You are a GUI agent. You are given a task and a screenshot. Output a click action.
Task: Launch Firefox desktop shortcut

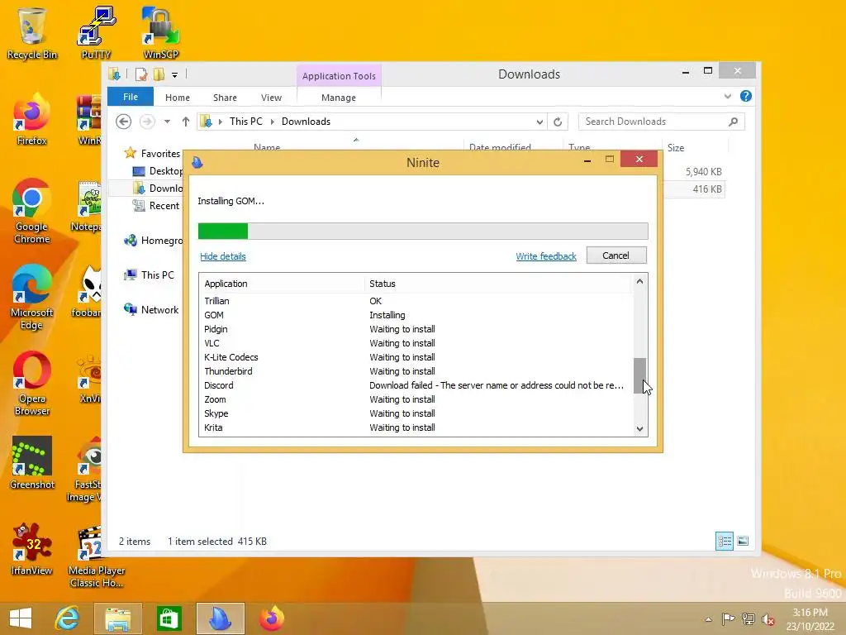coord(31,120)
